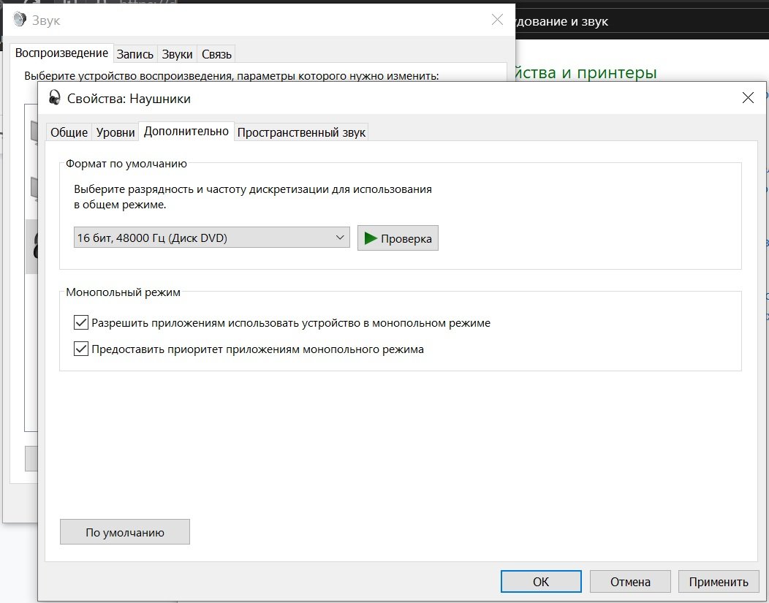Uncheck the exclusive mode priority checkbox
Viewport: 769px width, 603px height.
(81, 349)
